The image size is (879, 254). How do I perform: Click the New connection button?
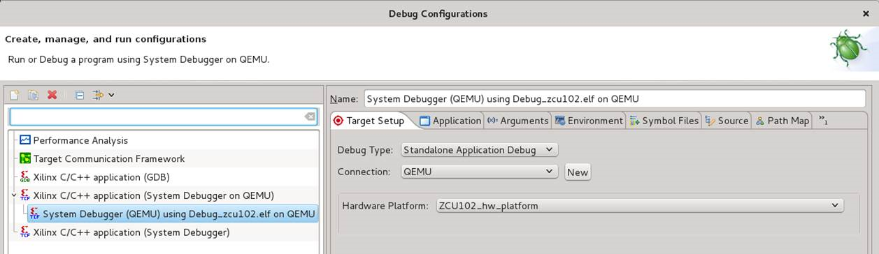pyautogui.click(x=578, y=172)
